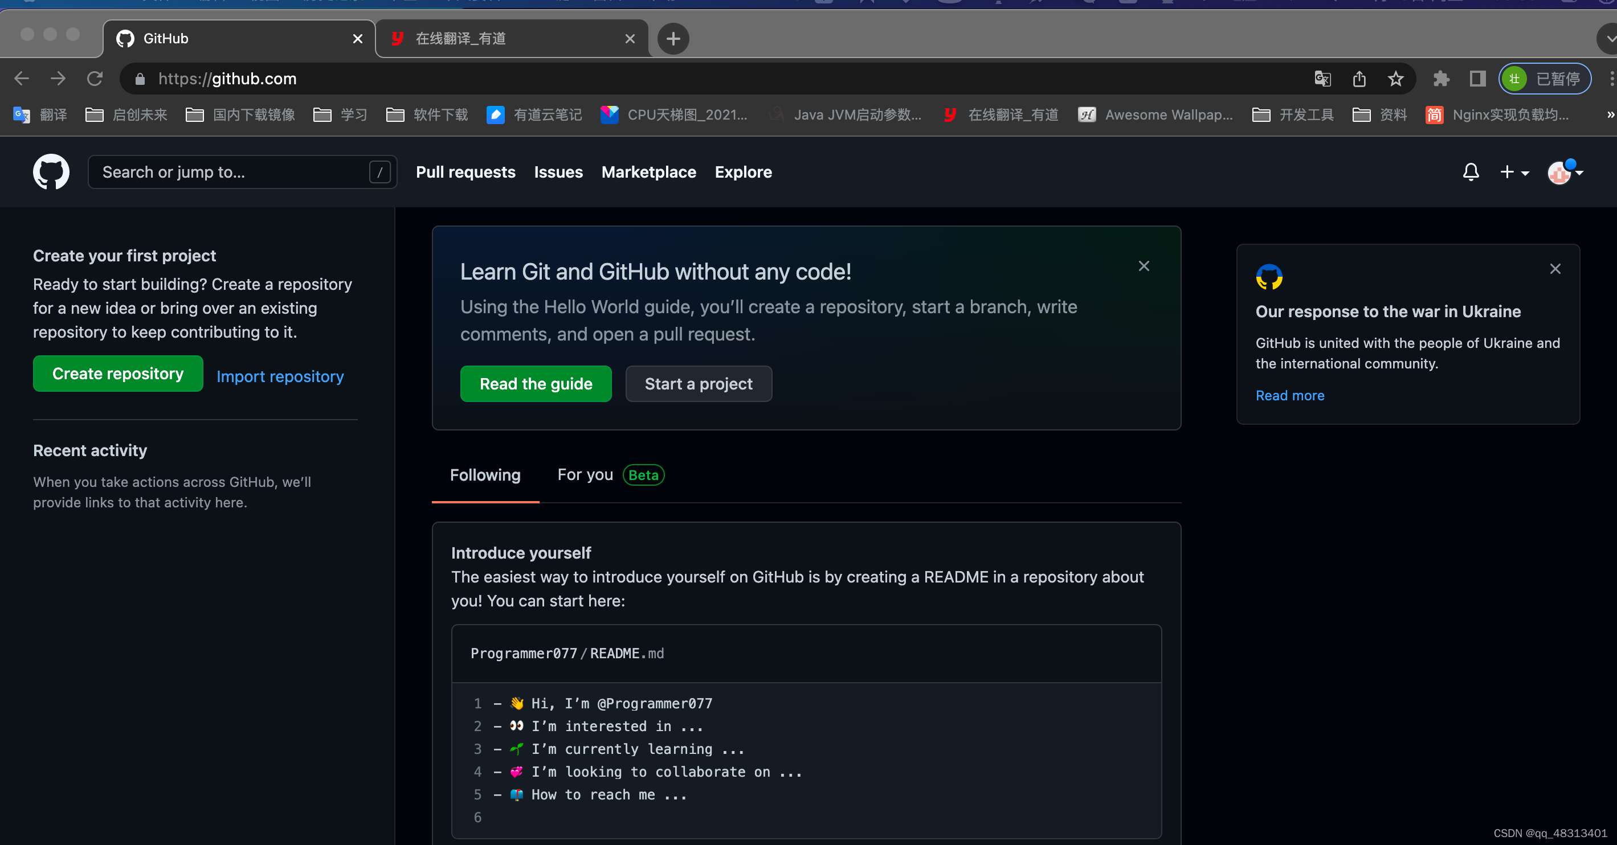1617x845 pixels.
Task: Open the user avatar dropdown menu
Action: tap(1564, 172)
